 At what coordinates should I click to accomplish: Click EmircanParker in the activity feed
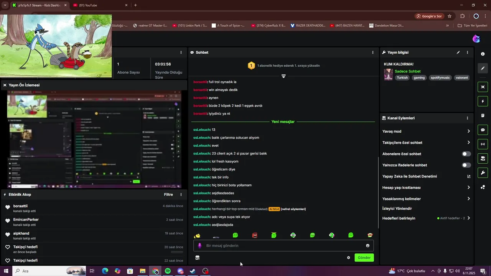[26, 220]
